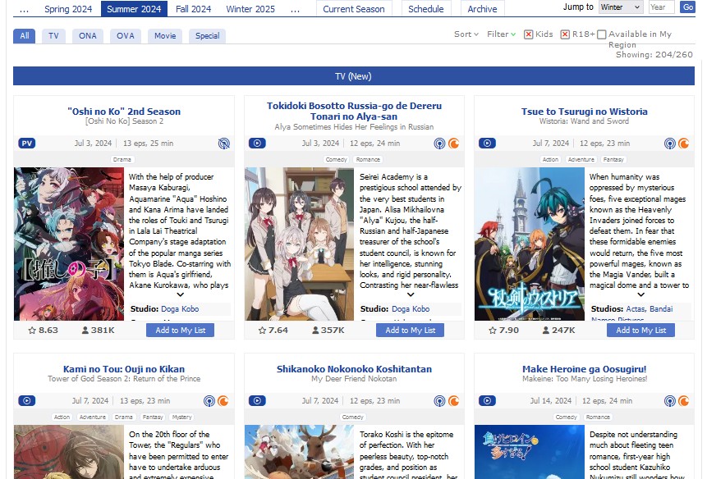This screenshot has width=707, height=479.
Task: Toggle the R18+ filter checkbox
Action: click(565, 34)
